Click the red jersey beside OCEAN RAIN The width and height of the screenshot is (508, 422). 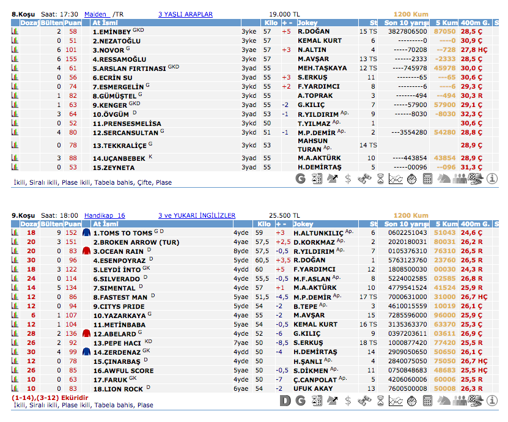click(x=86, y=251)
